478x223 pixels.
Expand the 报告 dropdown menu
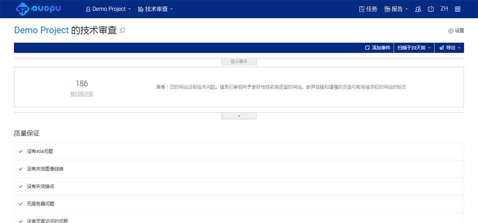coord(396,9)
